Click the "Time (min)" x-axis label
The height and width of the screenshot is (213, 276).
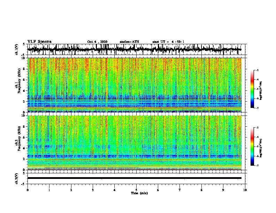point(139,193)
